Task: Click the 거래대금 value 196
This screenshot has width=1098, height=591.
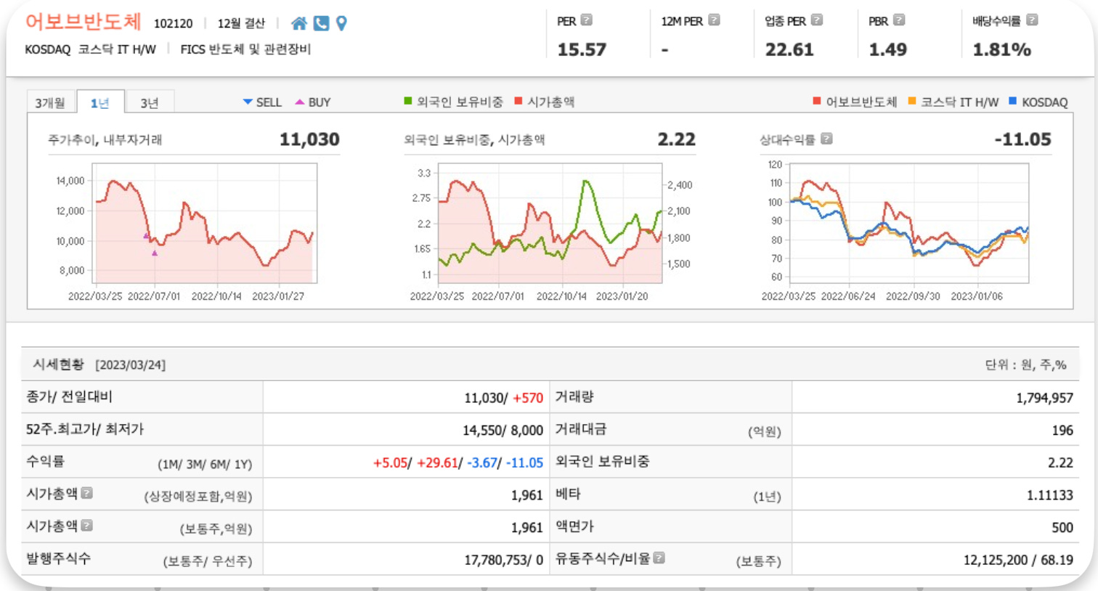Action: tap(1062, 431)
